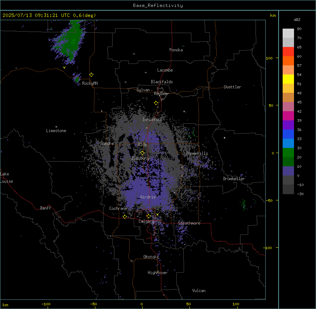Click the Airdrie city label
316x309 pixels.
click(x=148, y=197)
